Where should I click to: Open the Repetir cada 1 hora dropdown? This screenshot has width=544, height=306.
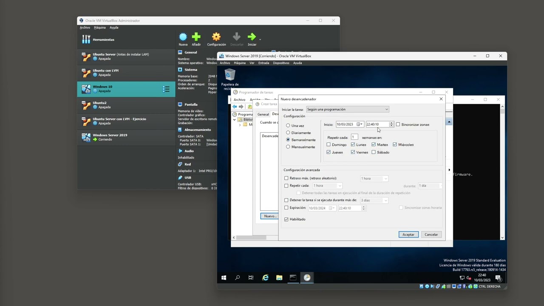tap(327, 186)
